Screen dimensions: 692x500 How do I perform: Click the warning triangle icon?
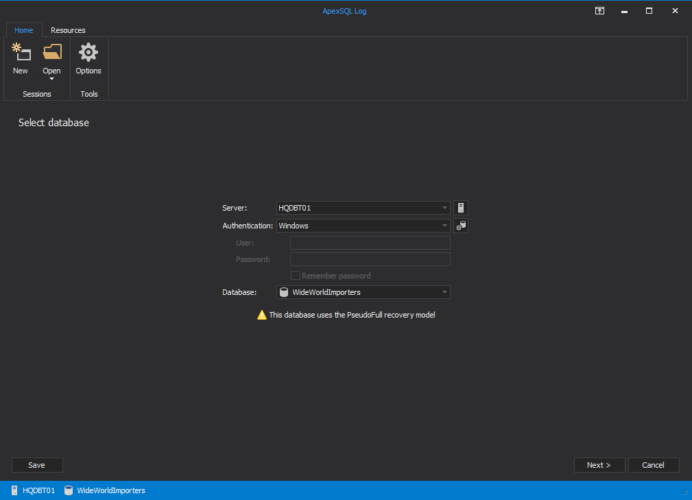pyautogui.click(x=262, y=315)
